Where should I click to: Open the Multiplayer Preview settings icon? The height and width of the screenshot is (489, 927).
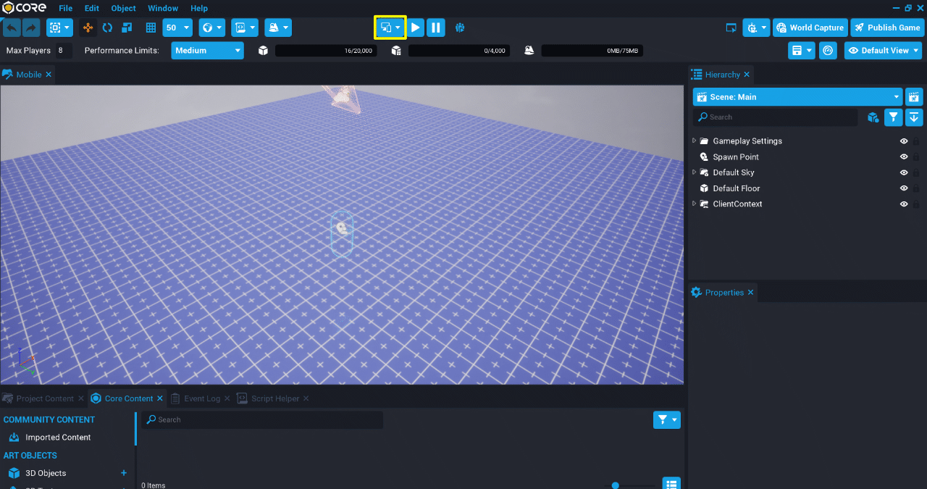pyautogui.click(x=459, y=28)
